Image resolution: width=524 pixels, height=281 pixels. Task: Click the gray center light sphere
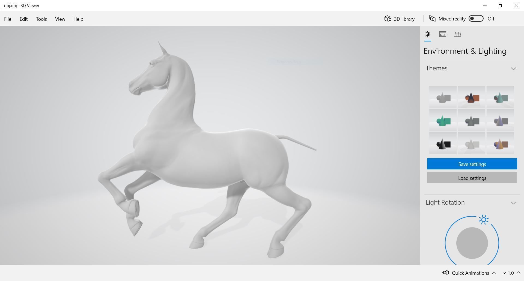(472, 243)
